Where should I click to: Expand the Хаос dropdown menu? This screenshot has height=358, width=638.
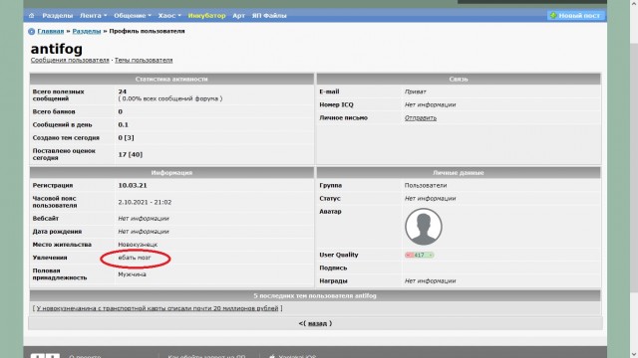(x=169, y=16)
